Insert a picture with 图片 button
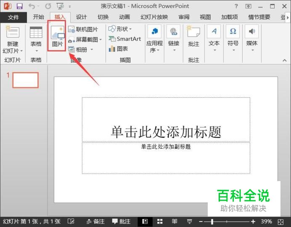Screen dimensions: 291x227 (57, 36)
